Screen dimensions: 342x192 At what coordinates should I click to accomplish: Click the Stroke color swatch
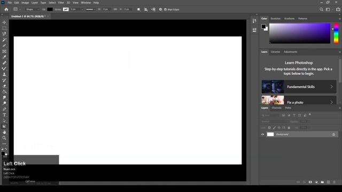[x=66, y=10]
